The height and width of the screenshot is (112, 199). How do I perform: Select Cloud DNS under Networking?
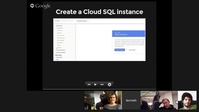59,57
